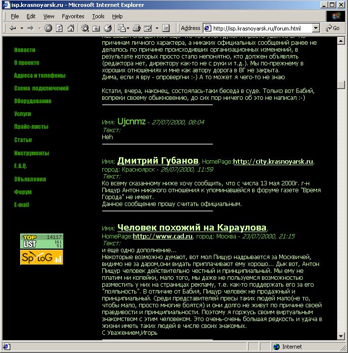Open the Форум sidebar link
This screenshot has height=353, width=348.
[x=23, y=192]
